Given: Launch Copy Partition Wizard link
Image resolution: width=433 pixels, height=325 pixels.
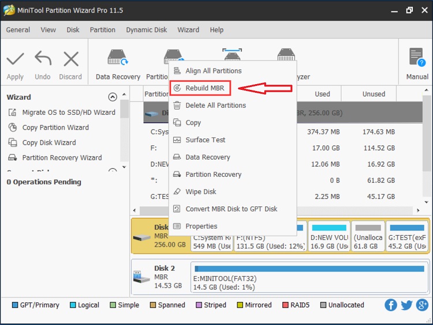Looking at the screenshot, I should (x=55, y=127).
